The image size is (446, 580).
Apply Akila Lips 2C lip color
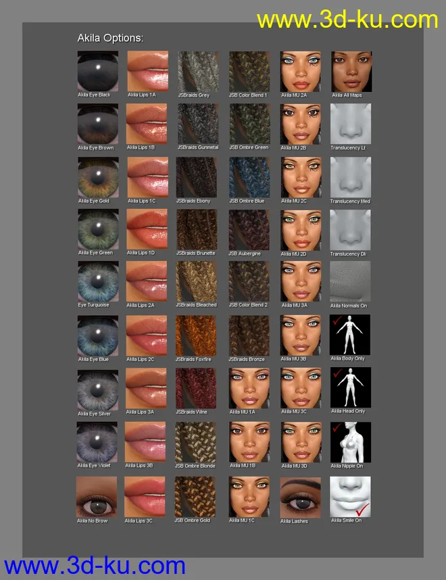click(x=146, y=335)
